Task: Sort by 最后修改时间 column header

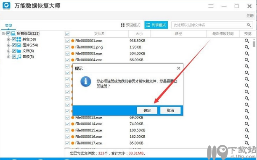Action: coord(223,34)
